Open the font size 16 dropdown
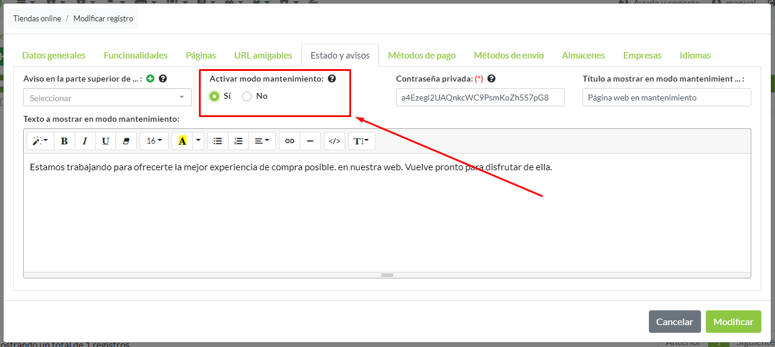 pyautogui.click(x=154, y=141)
